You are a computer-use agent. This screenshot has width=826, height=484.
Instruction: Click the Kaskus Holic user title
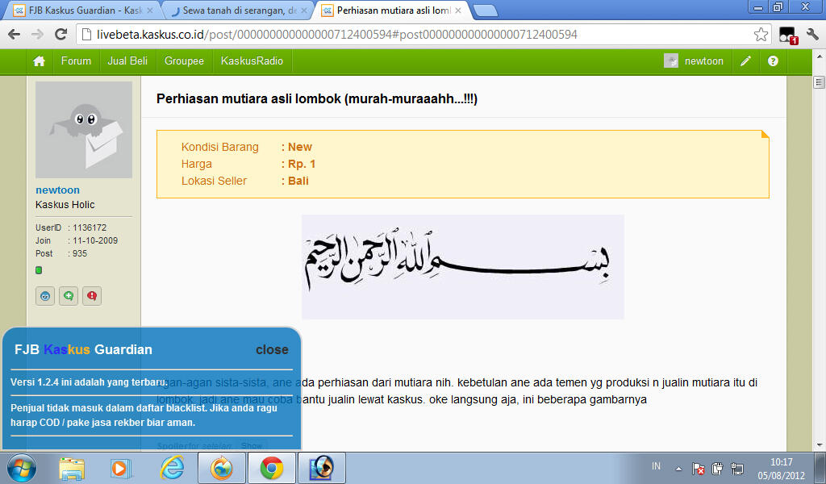point(65,205)
